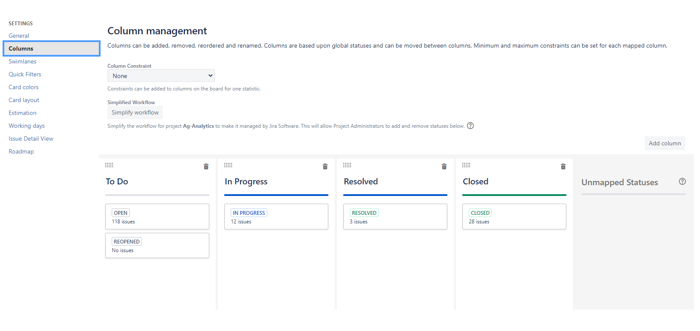700x331 pixels.
Task: Open Card colors settings
Action: tap(24, 87)
